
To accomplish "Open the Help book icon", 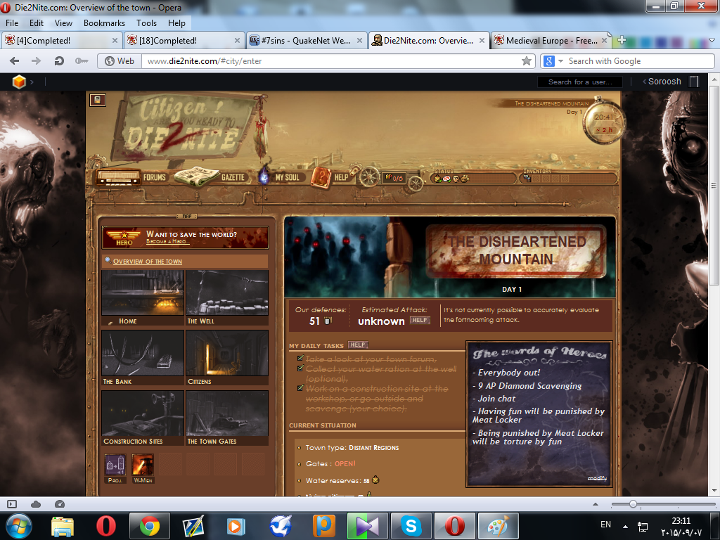I will (321, 177).
